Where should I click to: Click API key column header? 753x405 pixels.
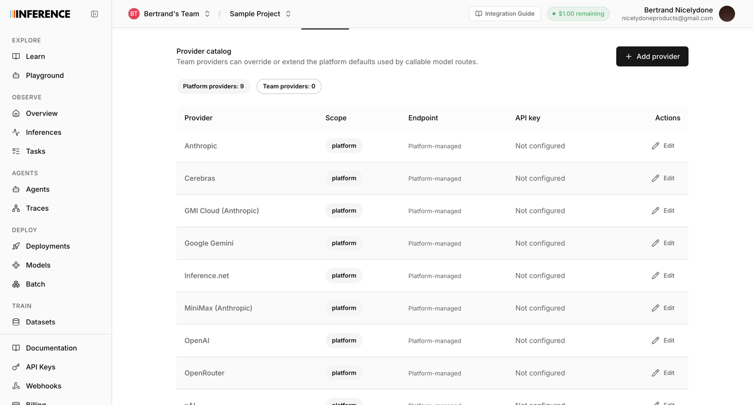pos(527,118)
